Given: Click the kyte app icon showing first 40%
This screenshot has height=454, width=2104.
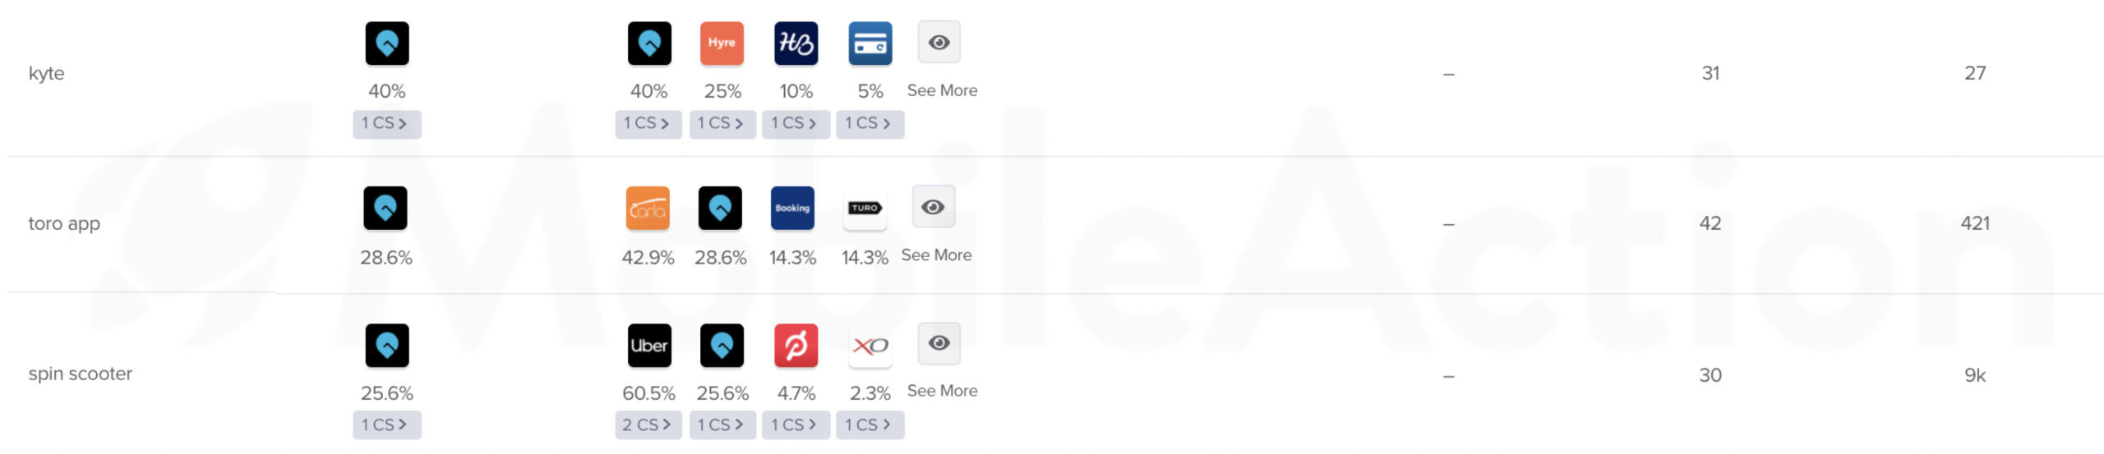Looking at the screenshot, I should (387, 44).
